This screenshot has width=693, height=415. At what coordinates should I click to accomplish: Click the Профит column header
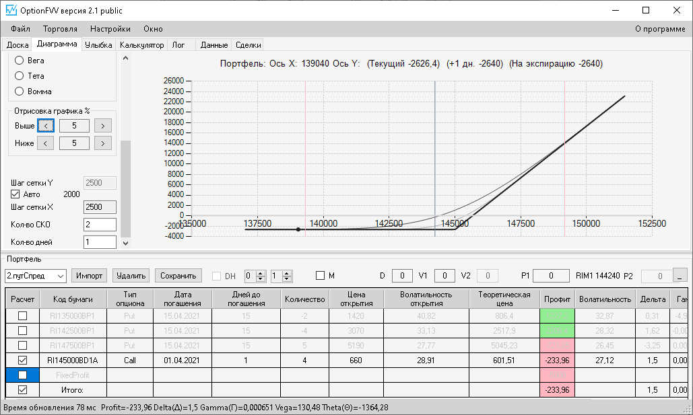coord(558,299)
